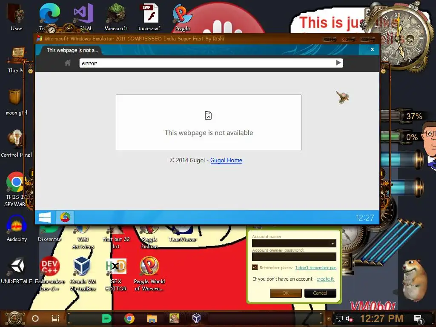Click the 'I don't remember password' link
This screenshot has height=327, width=436.
(316, 267)
